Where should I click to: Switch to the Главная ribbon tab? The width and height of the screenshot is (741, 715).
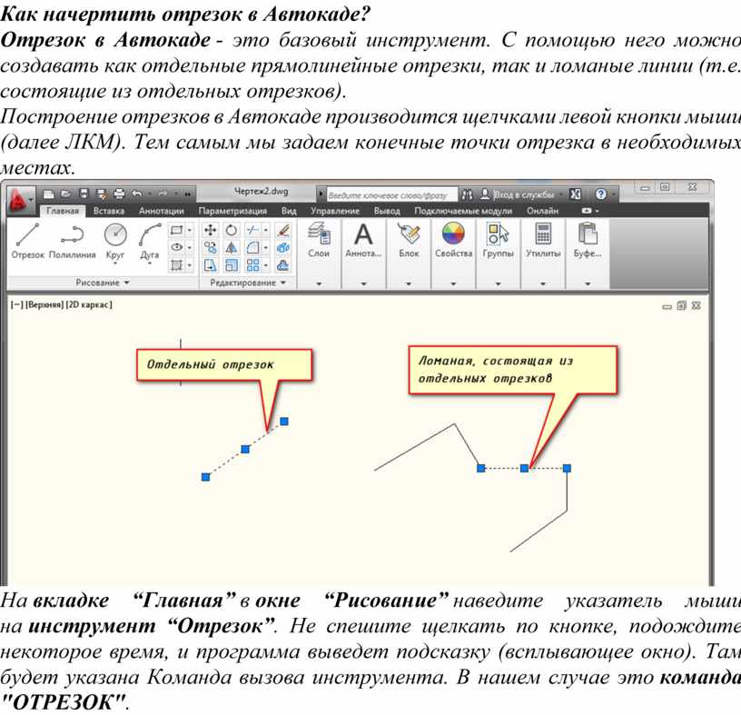click(x=63, y=211)
